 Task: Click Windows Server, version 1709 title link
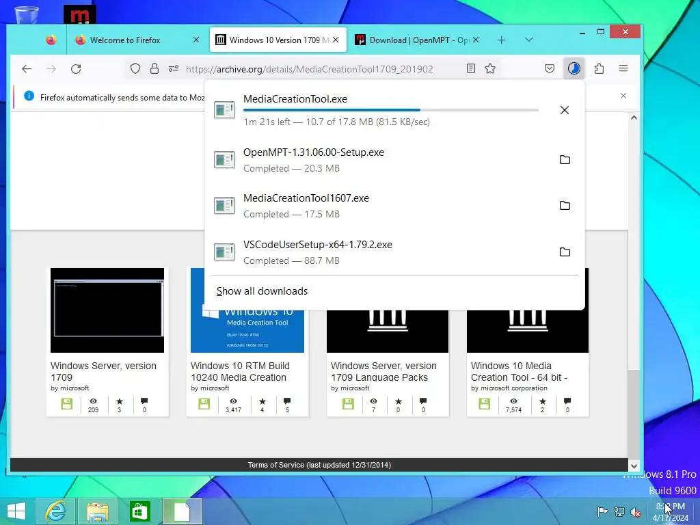pyautogui.click(x=104, y=371)
